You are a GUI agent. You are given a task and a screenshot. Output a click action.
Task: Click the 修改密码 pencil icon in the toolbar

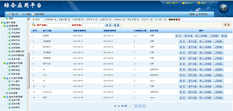(33, 14)
